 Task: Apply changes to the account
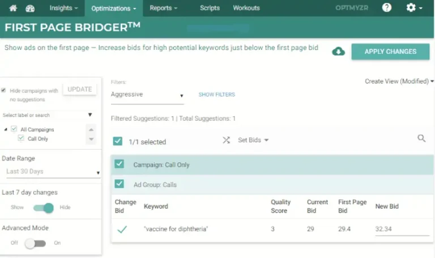390,52
